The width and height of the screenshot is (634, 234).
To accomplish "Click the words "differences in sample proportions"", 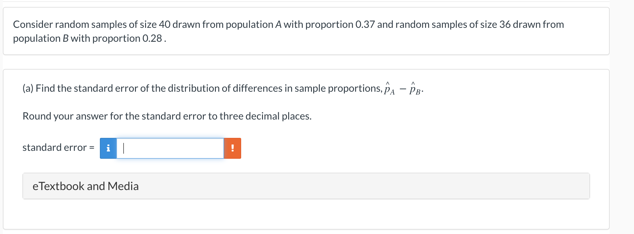I will 306,88.
